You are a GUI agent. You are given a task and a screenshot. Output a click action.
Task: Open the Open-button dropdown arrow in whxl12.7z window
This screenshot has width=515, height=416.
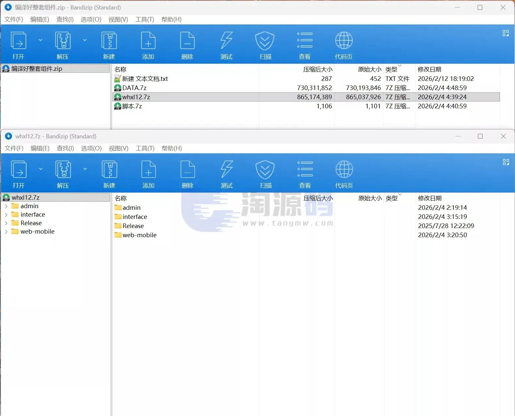41,169
